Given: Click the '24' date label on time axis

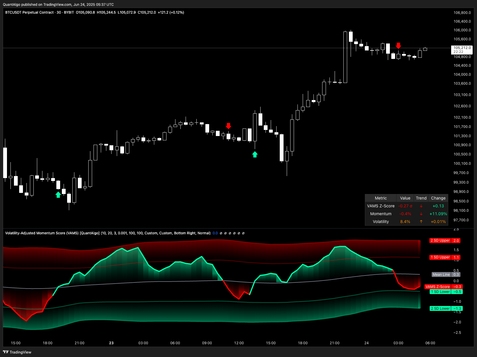Looking at the screenshot, I should tap(366, 343).
